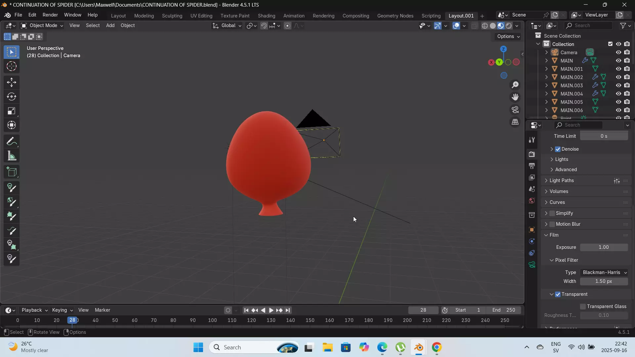
Task: Click frame 100 on the timeline ruler
Action: [212, 320]
